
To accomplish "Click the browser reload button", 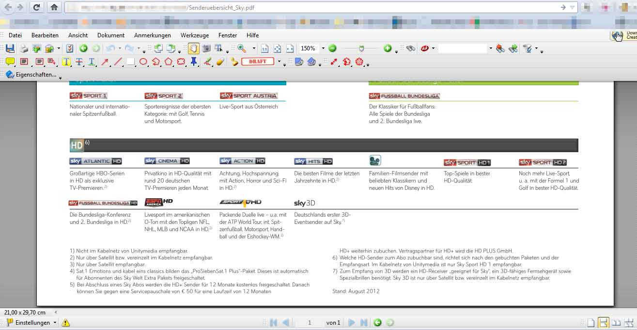I will (37, 7).
